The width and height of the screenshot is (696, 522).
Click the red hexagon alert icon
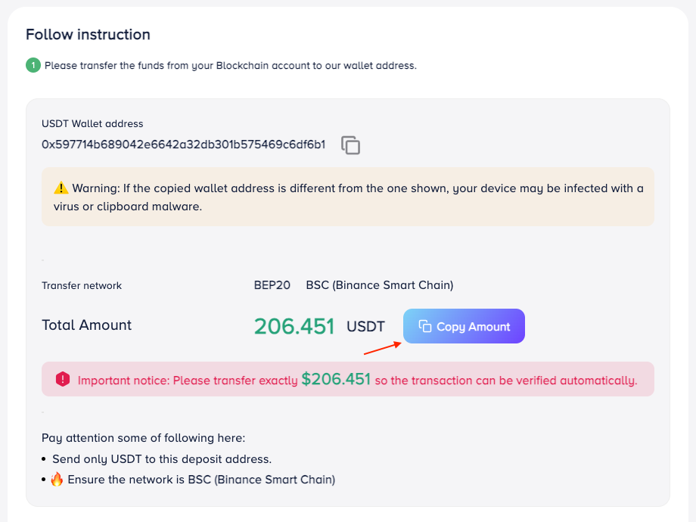click(63, 380)
